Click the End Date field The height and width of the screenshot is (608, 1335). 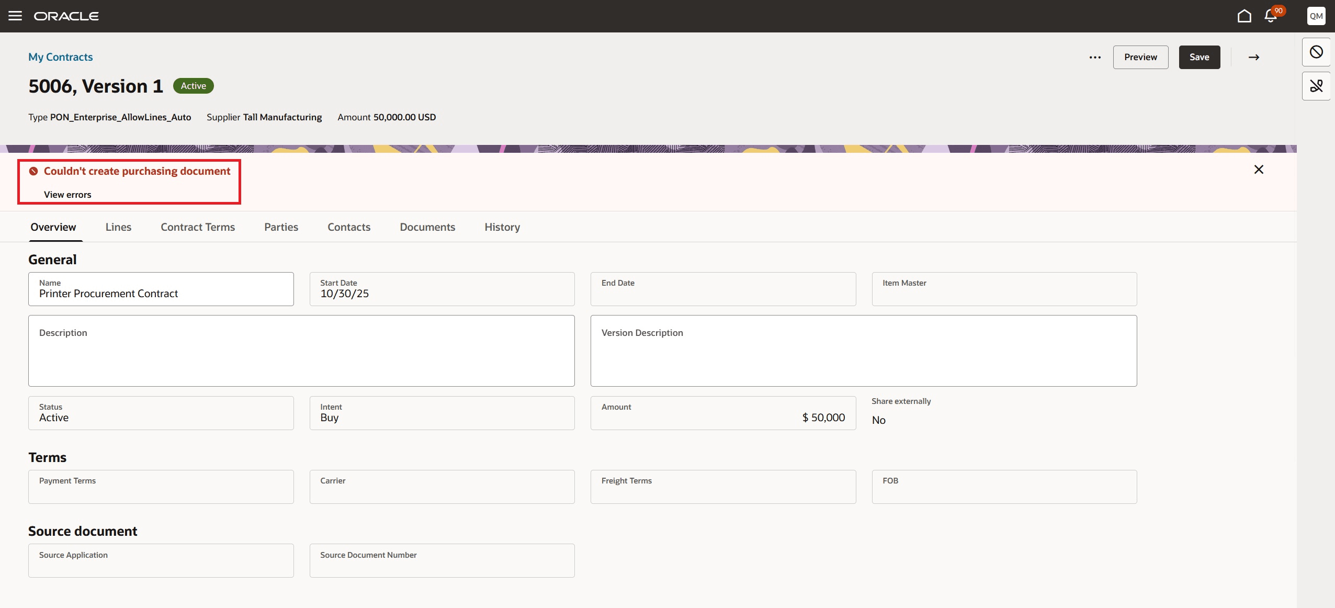722,291
